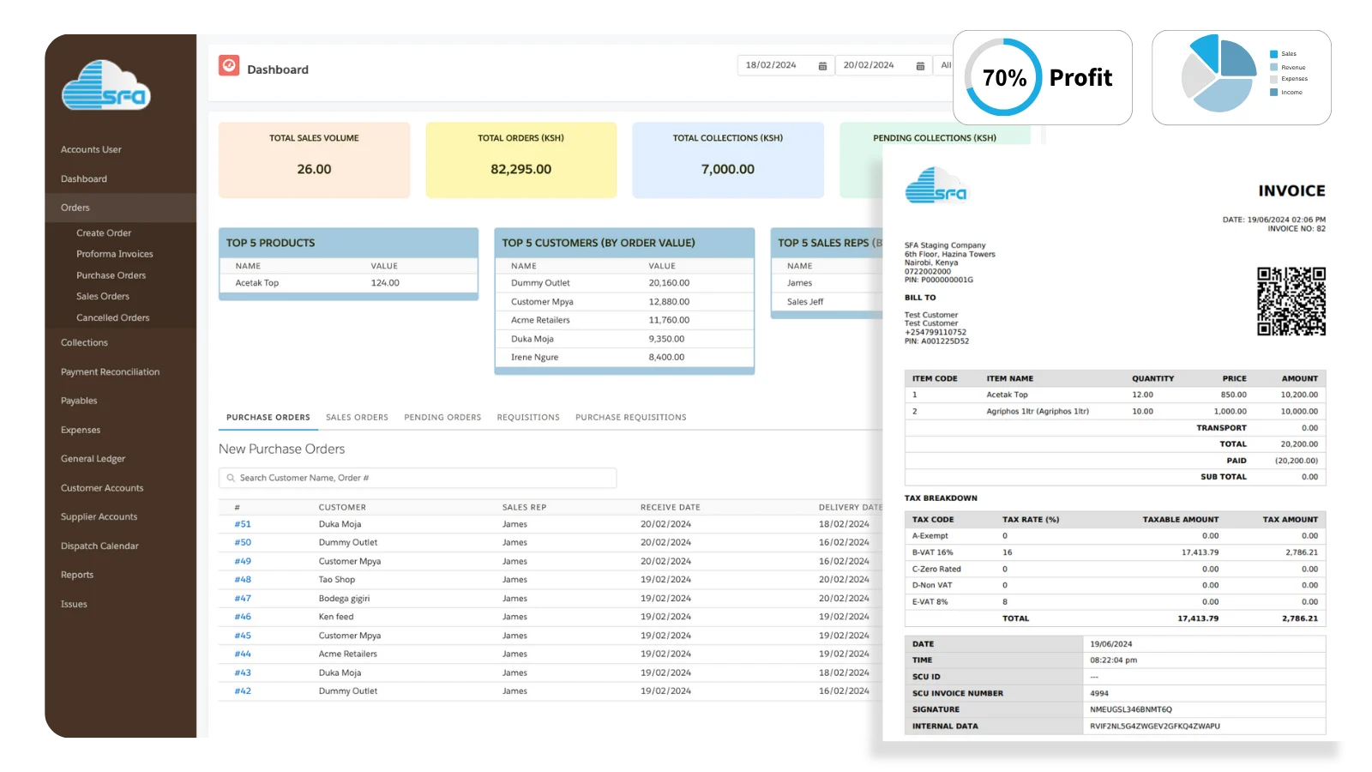The height and width of the screenshot is (772, 1372).
Task: Select Cancelled Orders in the sidebar
Action: (113, 317)
